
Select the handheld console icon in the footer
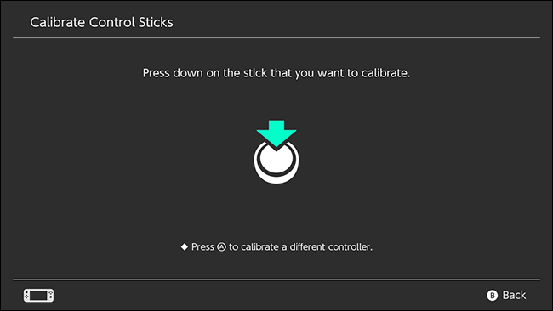click(39, 295)
